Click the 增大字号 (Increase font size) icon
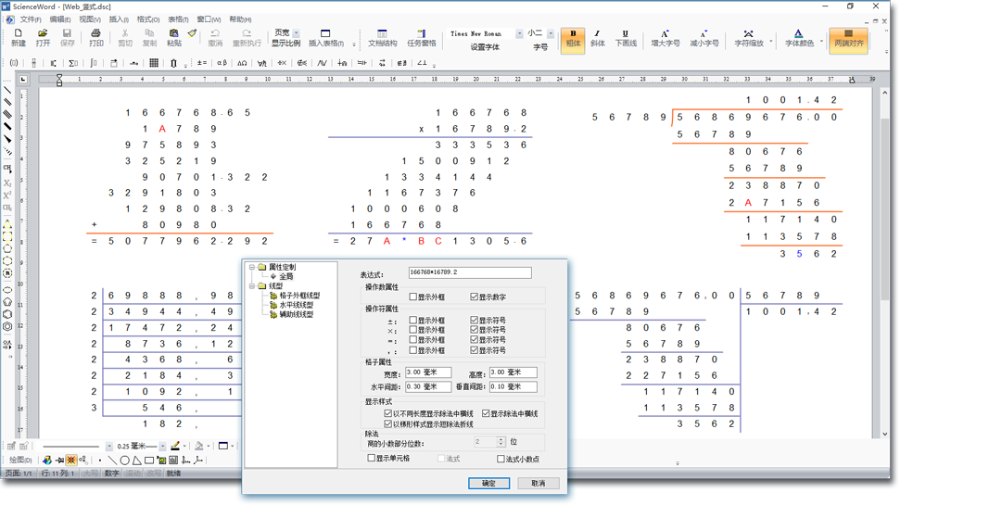This screenshot has height=505, width=989. (x=665, y=38)
